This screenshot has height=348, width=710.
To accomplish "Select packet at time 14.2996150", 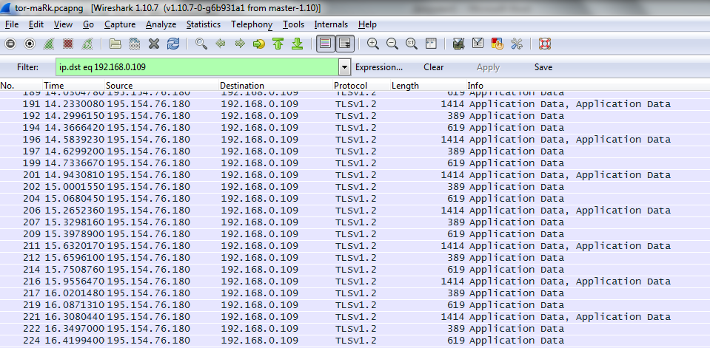I will [355, 116].
